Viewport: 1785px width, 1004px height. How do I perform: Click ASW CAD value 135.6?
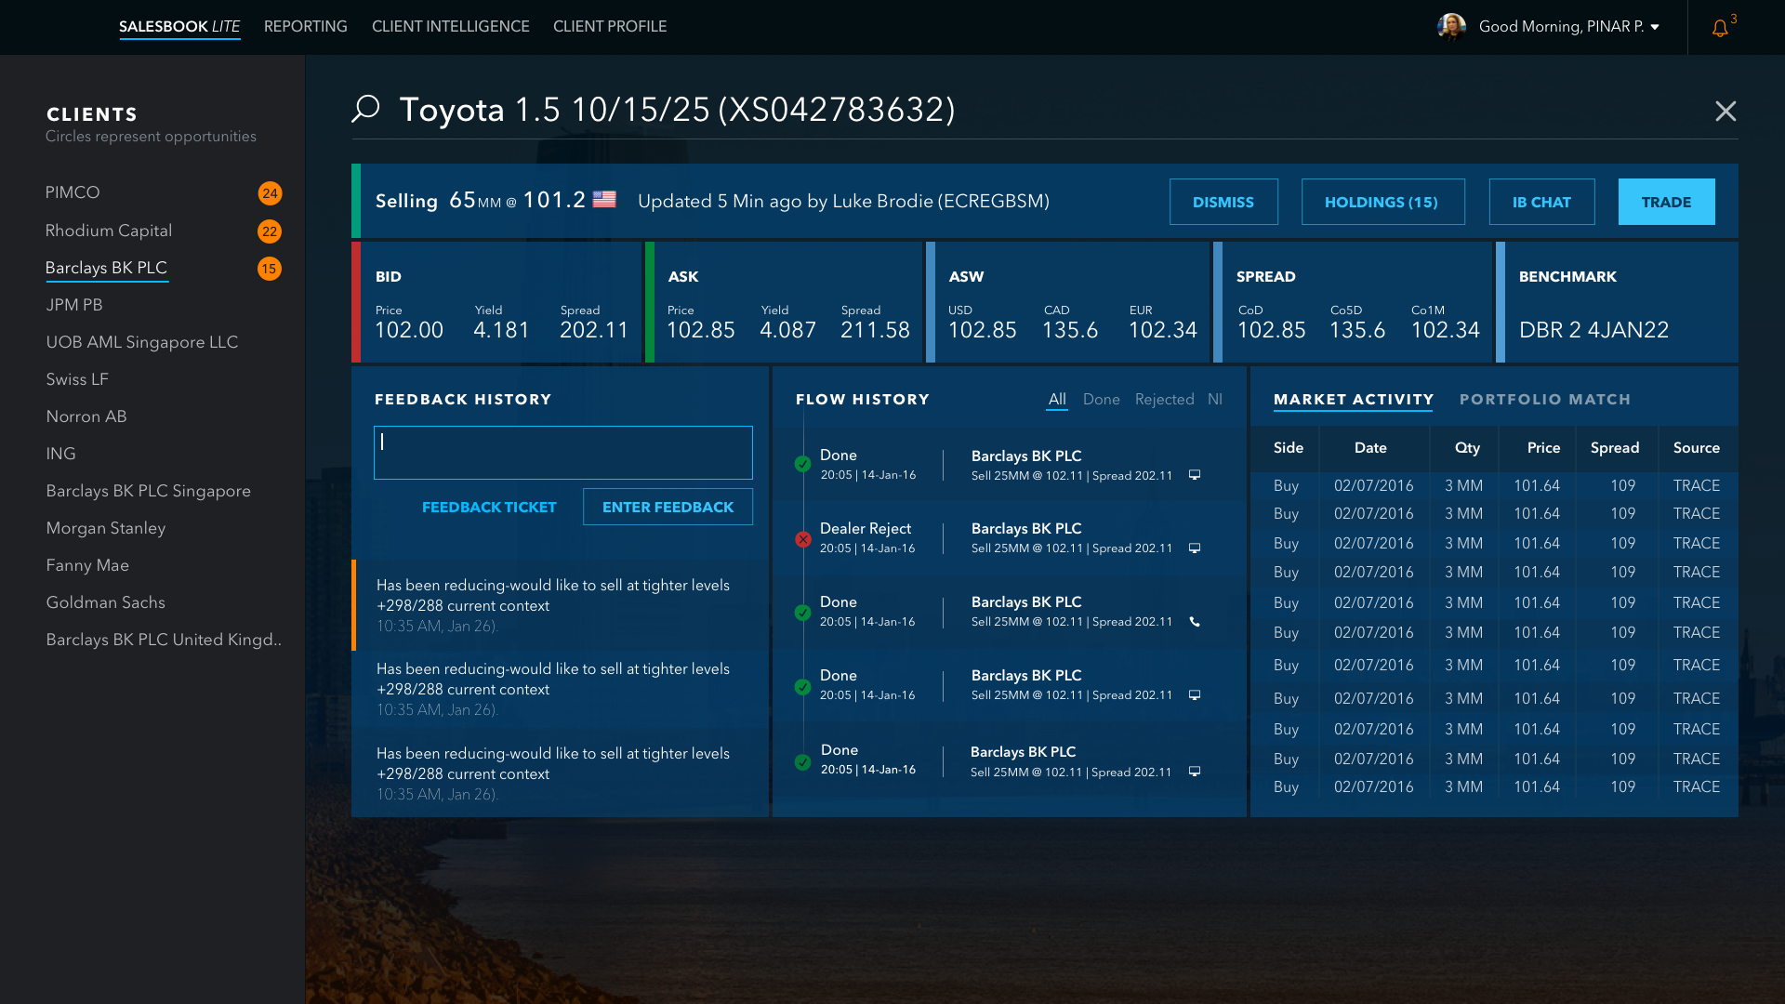pos(1070,330)
